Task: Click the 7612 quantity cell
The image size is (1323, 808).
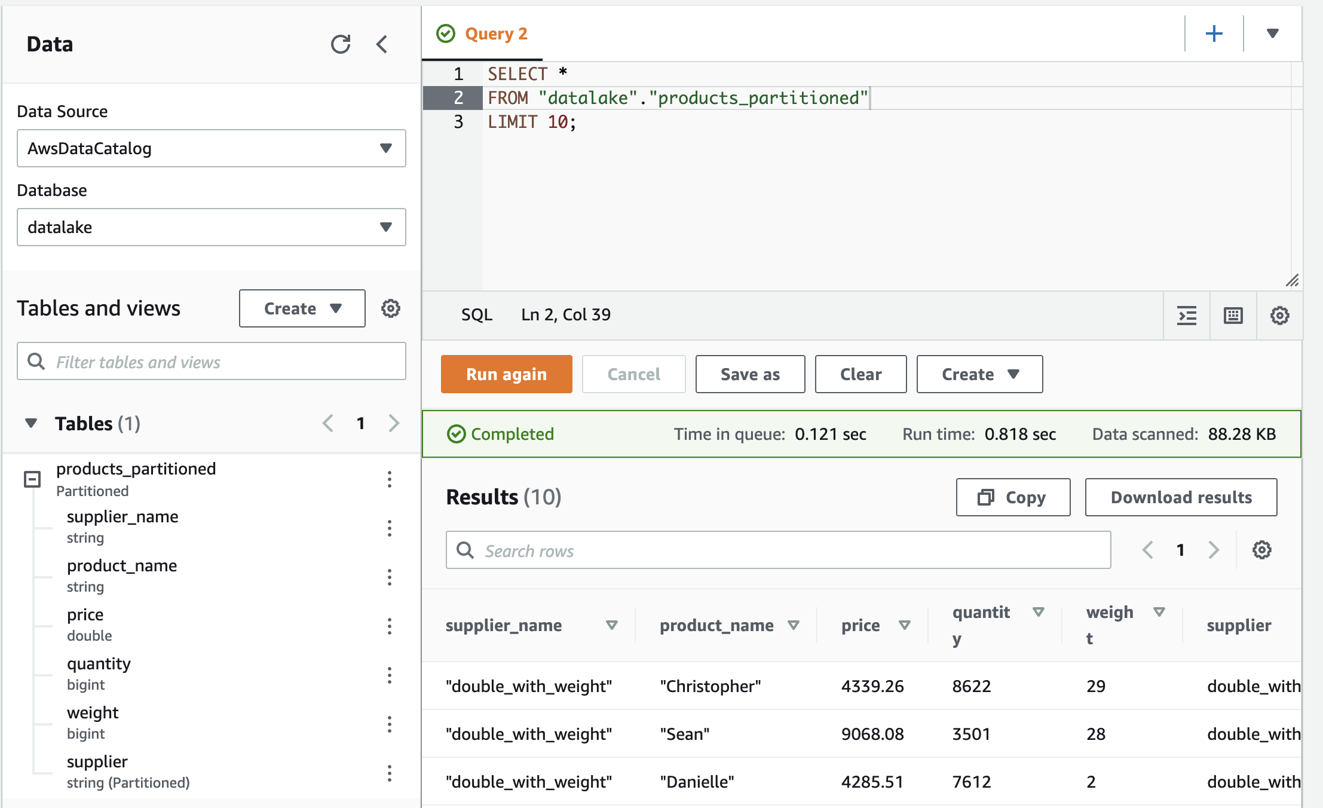Action: (x=972, y=782)
